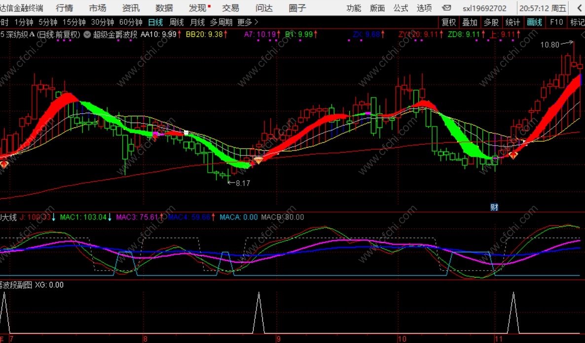The height and width of the screenshot is (343, 585).
Task: Select the 周线 weekly period tab
Action: pos(177,22)
